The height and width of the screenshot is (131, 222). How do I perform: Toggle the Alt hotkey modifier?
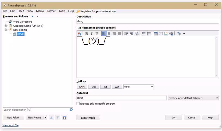point(105,87)
